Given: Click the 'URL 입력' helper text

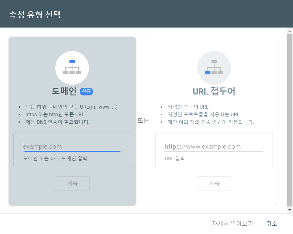Looking at the screenshot, I should point(175,158).
